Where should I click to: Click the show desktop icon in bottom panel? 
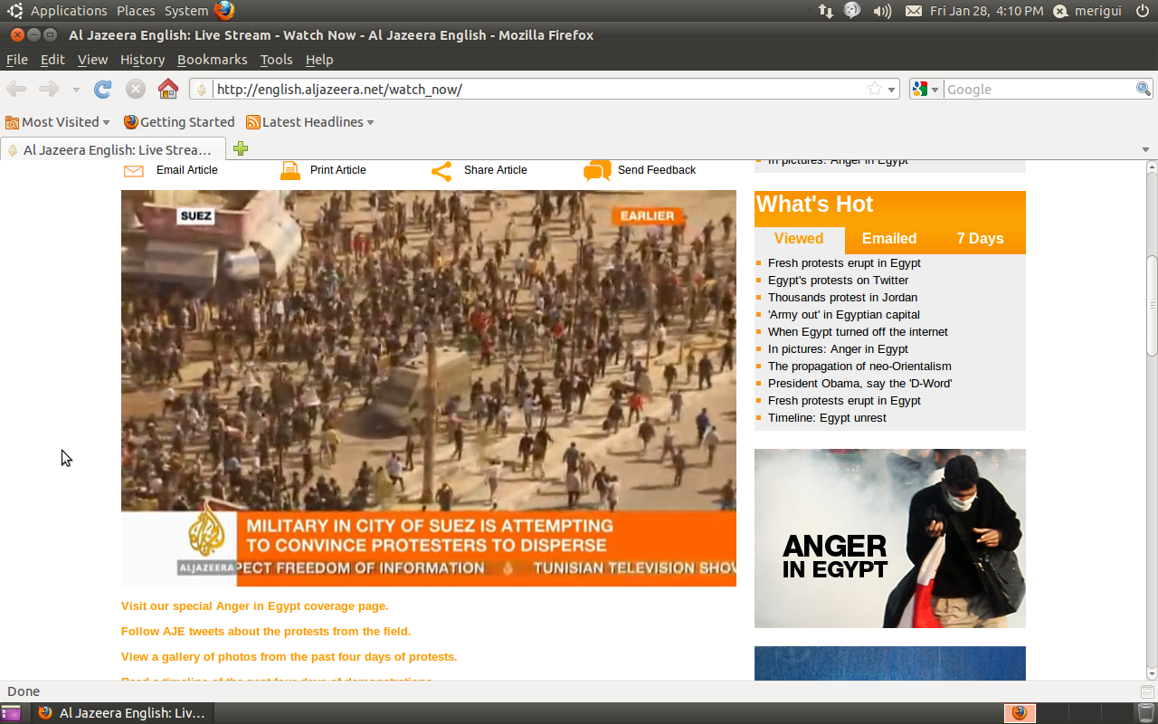point(11,713)
